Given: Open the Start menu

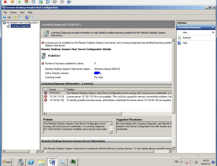Looking at the screenshot, I should (x=7, y=162).
